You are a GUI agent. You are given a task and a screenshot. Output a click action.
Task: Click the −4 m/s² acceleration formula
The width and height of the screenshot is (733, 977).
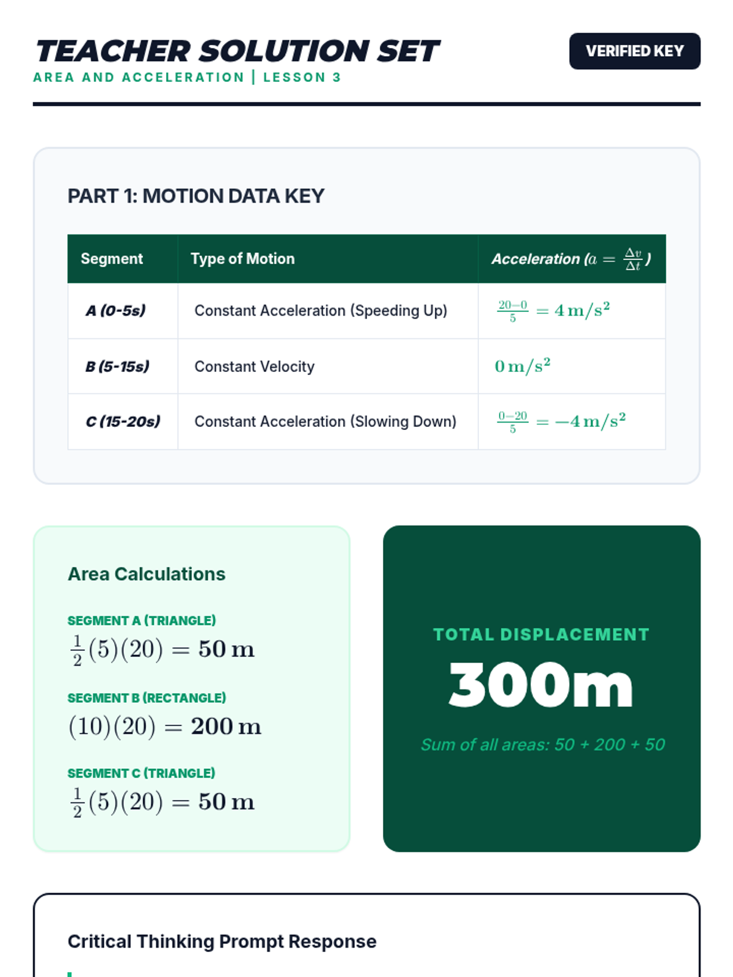[561, 421]
